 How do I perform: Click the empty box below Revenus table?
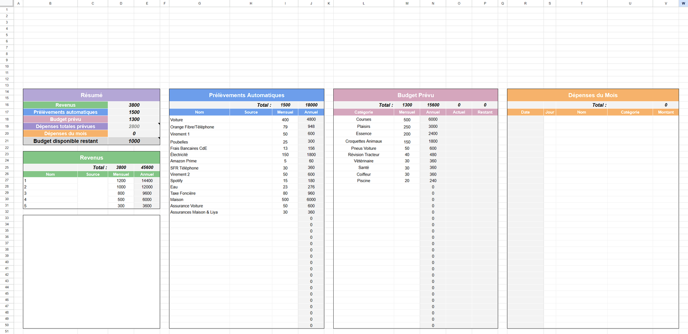[x=91, y=271]
